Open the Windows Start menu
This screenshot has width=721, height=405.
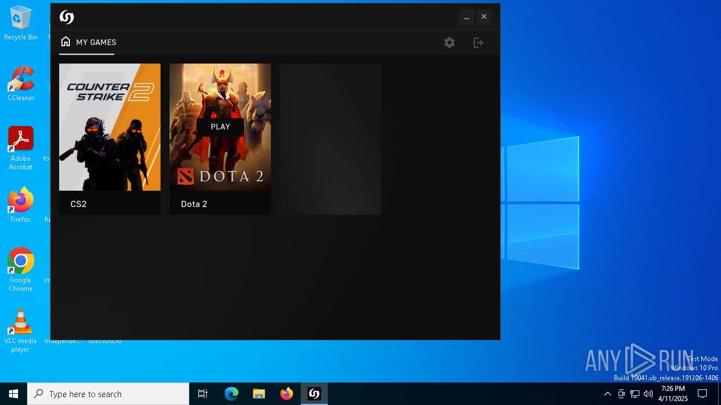tap(14, 394)
